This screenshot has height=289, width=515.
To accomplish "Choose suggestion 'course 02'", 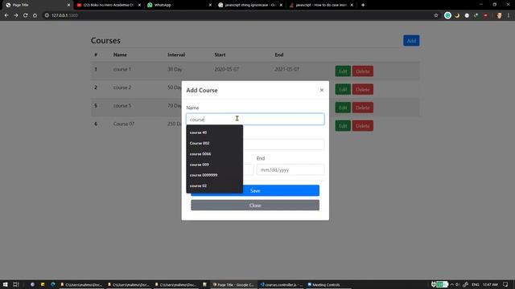I will pos(215,185).
